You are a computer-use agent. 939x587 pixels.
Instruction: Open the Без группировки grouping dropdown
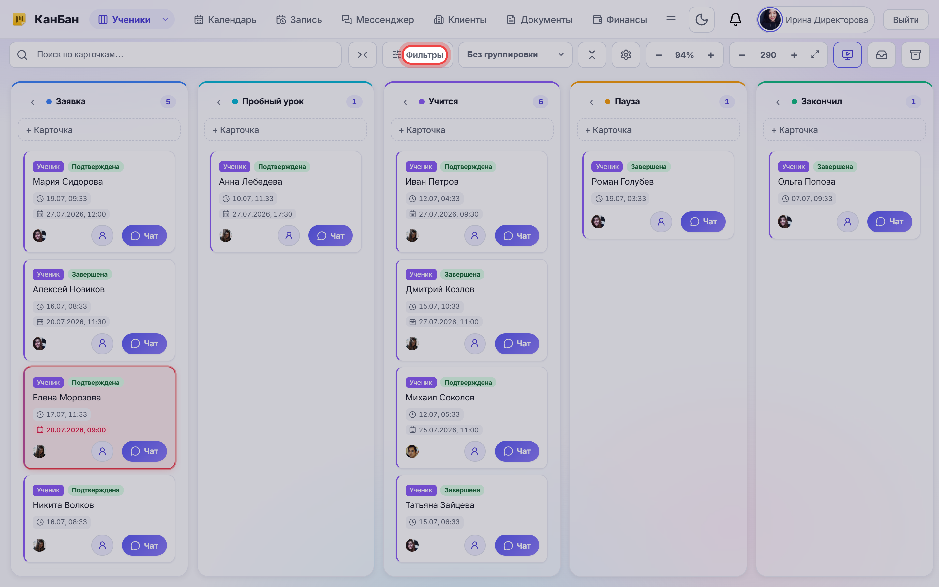coord(515,55)
